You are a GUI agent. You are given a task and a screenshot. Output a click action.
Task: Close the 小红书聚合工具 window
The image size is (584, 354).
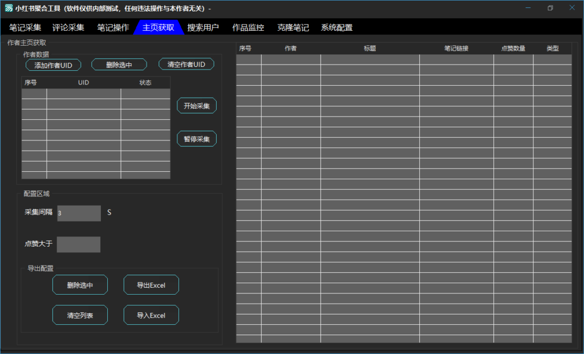[572, 8]
